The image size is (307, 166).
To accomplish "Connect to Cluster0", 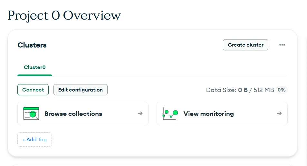I will tap(33, 90).
